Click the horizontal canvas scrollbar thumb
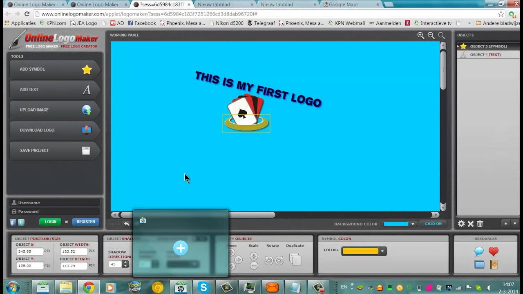 [198, 215]
